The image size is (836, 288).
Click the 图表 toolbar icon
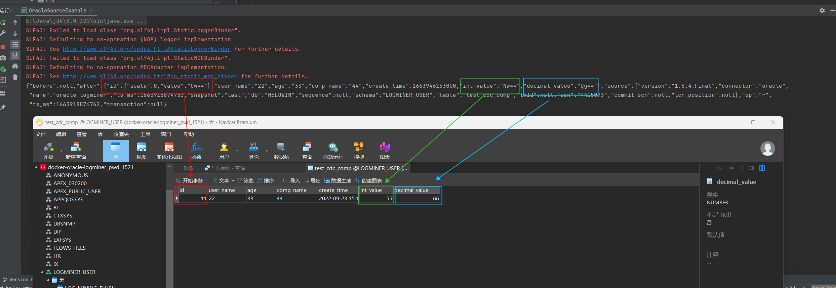coord(385,151)
